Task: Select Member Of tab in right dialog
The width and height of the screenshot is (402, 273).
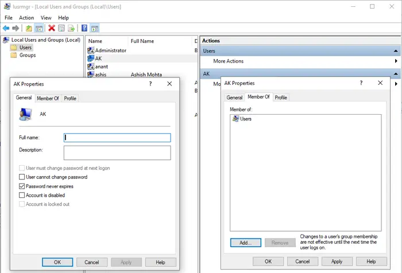Action: [x=258, y=97]
